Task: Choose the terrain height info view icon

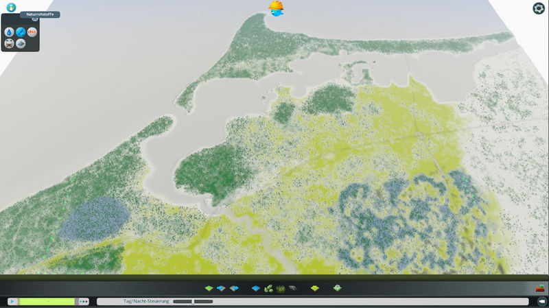Action: [x=21, y=43]
